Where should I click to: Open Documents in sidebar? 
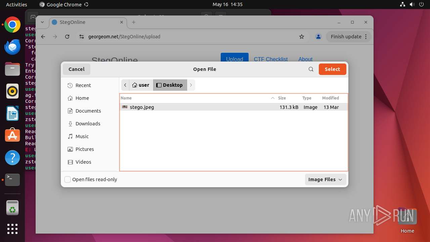pos(90,111)
